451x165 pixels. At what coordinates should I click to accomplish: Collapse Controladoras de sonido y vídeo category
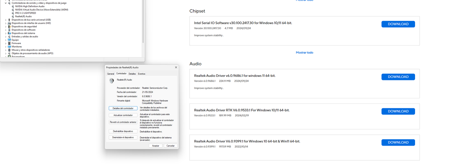point(6,3)
